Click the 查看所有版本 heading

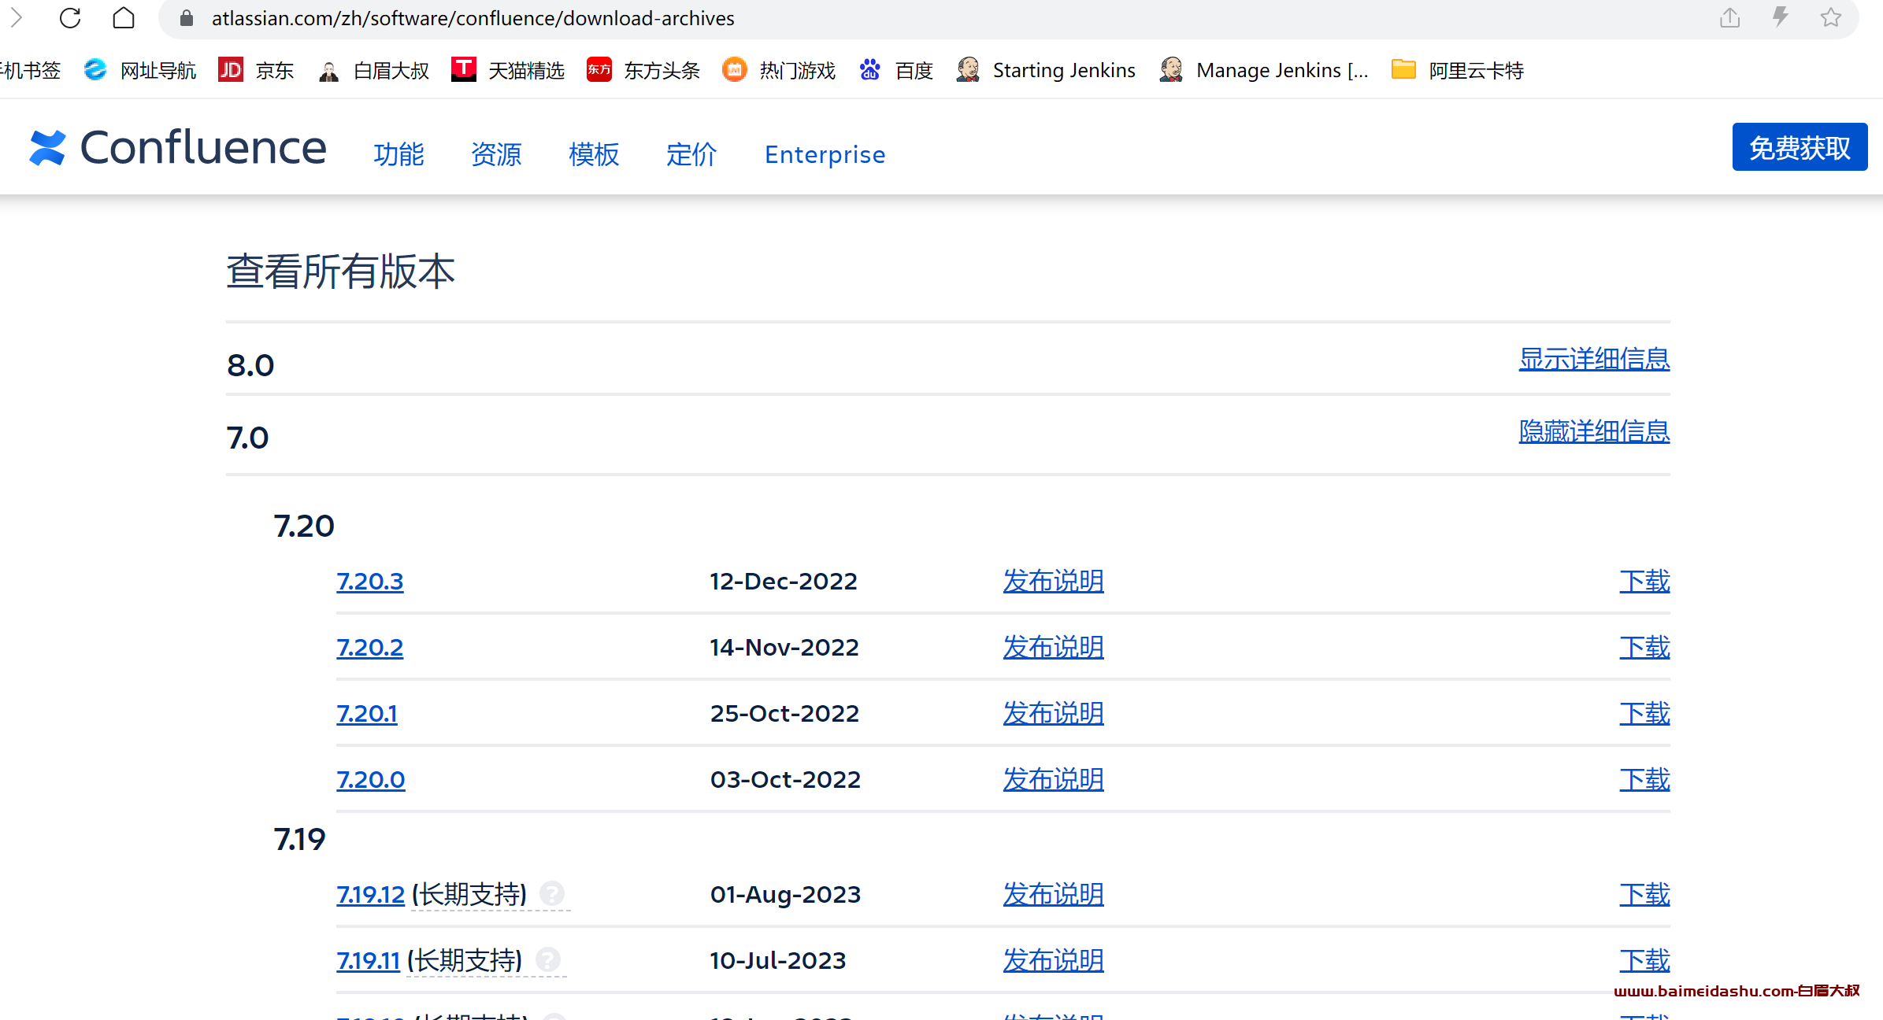[x=340, y=272]
